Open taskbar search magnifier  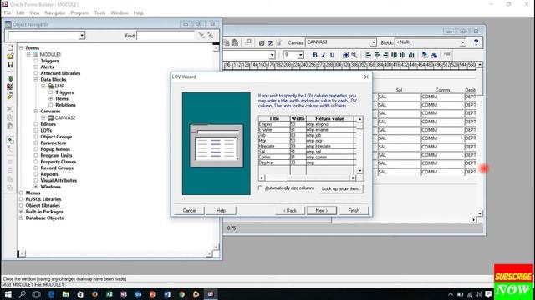click(23, 294)
